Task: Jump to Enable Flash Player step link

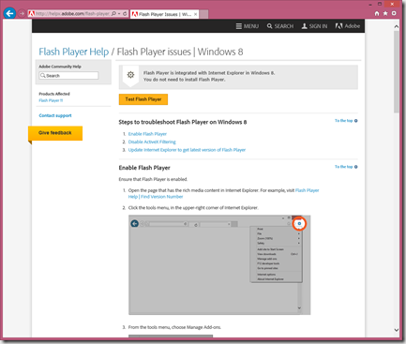Action: point(147,134)
